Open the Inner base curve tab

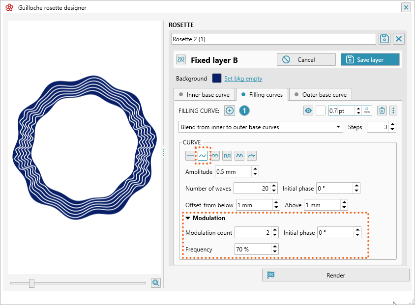(x=205, y=94)
